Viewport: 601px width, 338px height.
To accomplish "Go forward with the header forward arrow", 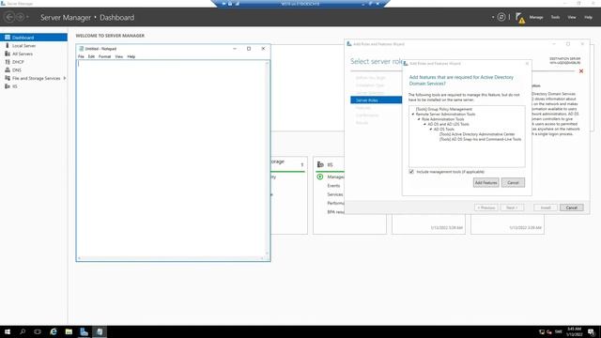I will (21, 17).
